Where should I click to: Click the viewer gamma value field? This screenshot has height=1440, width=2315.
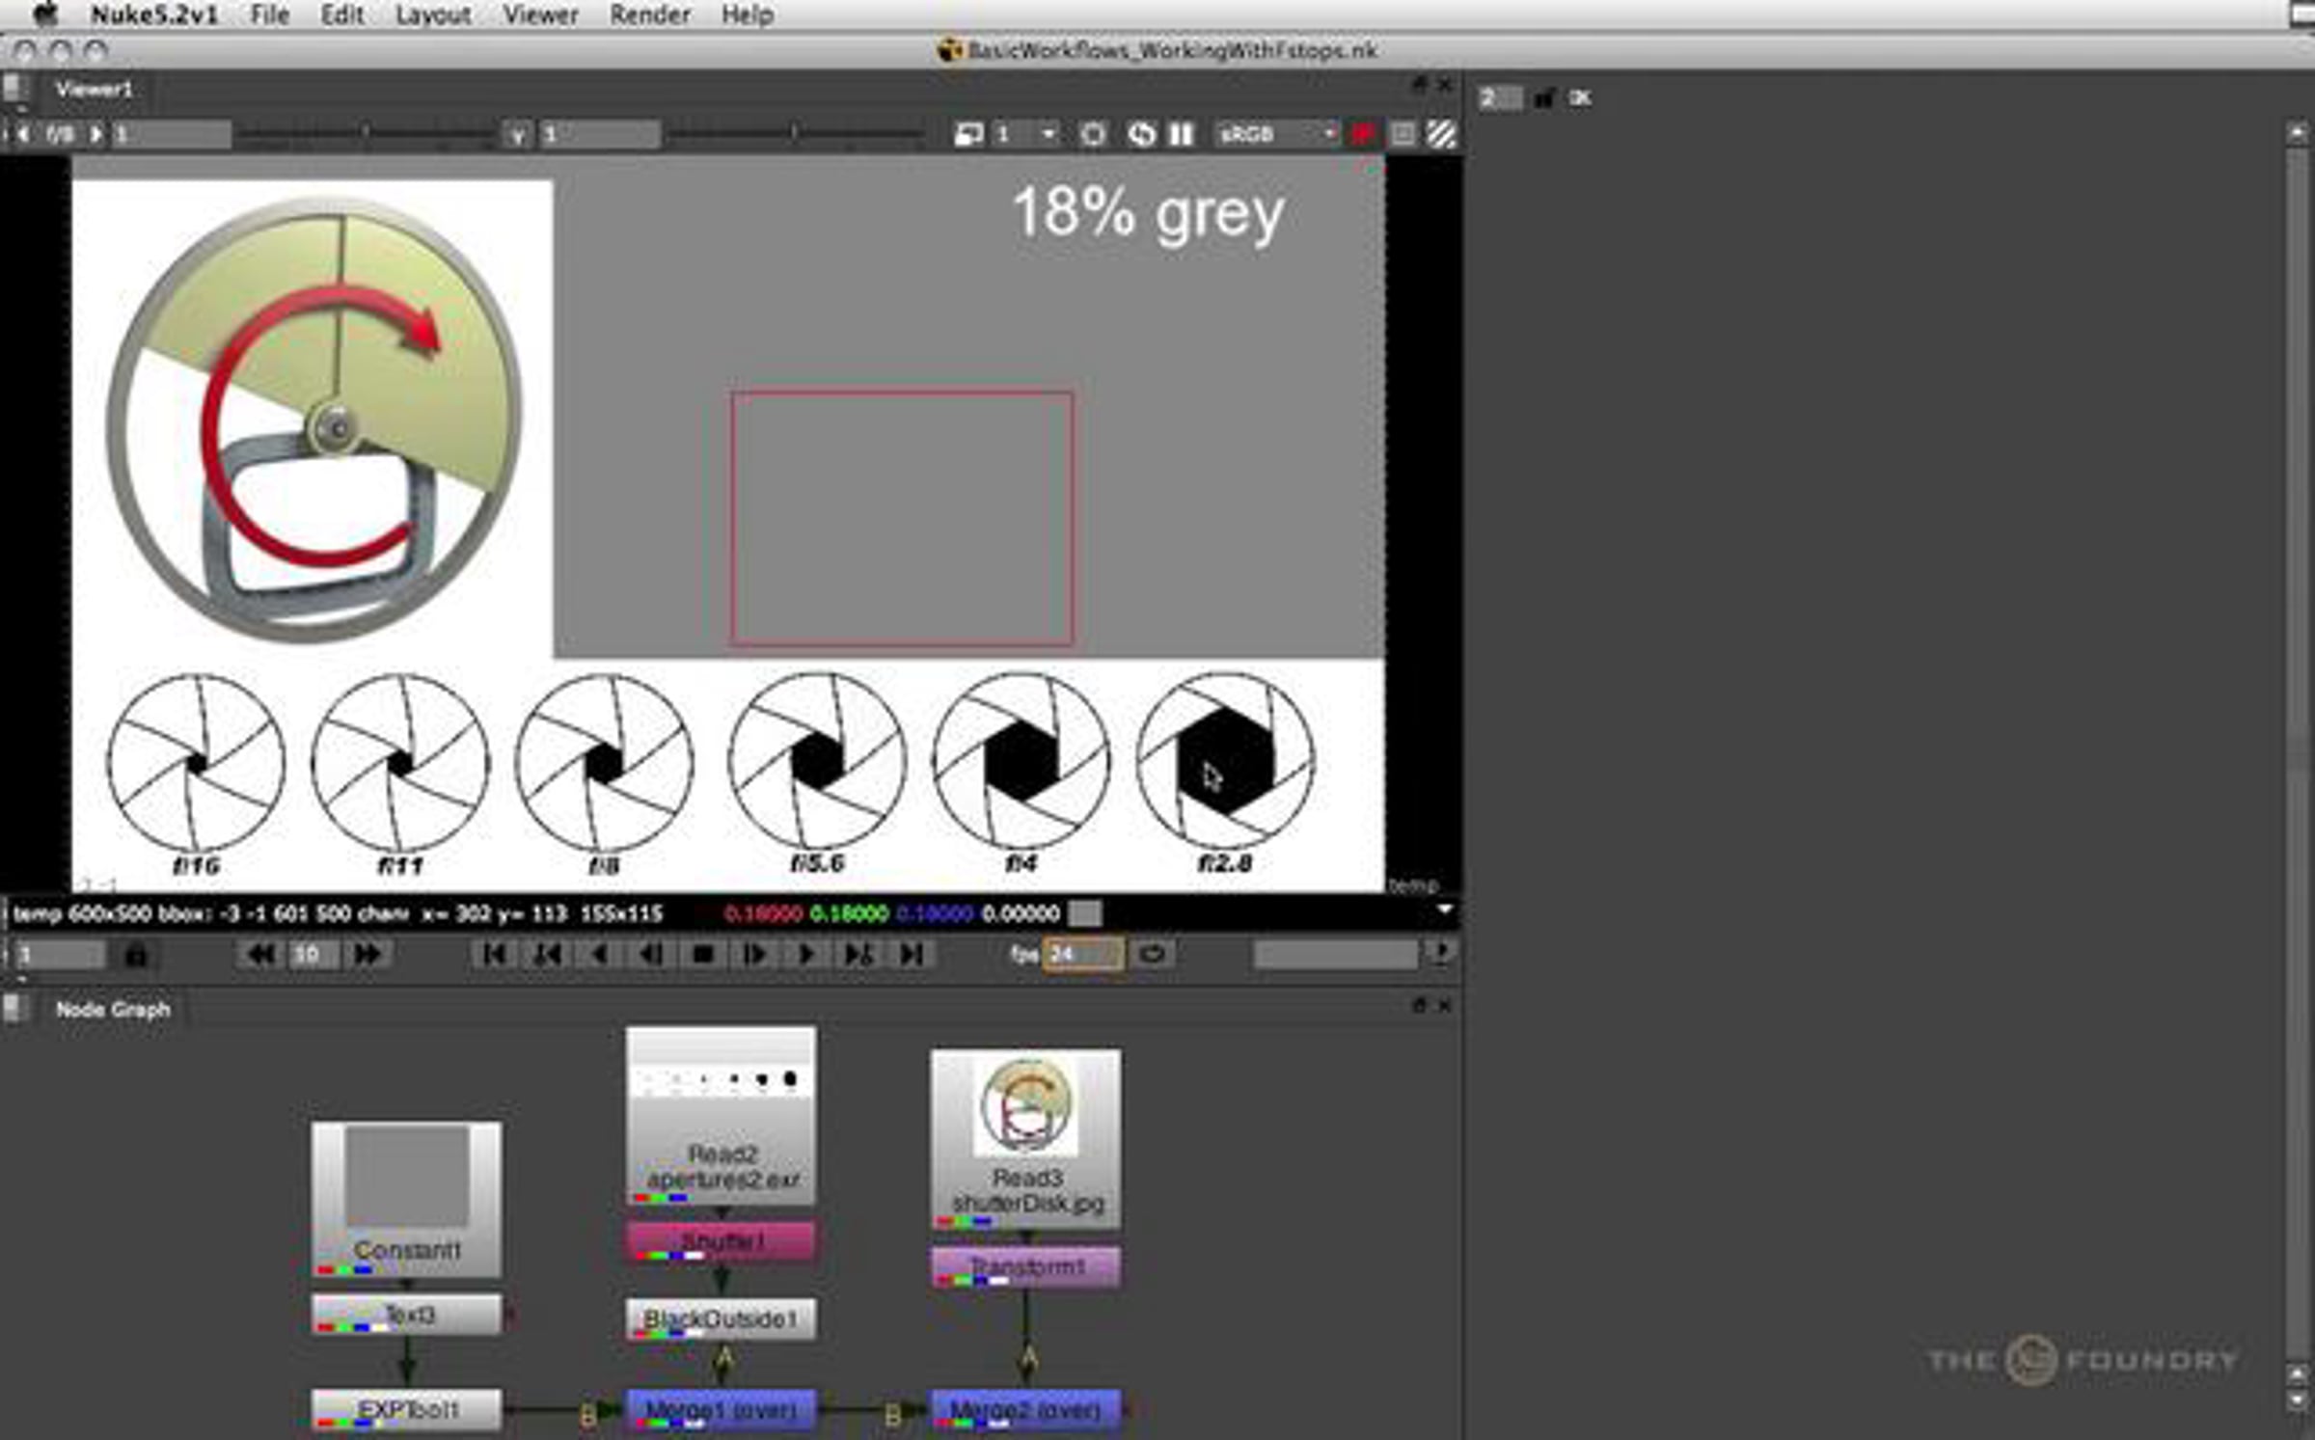coord(600,134)
